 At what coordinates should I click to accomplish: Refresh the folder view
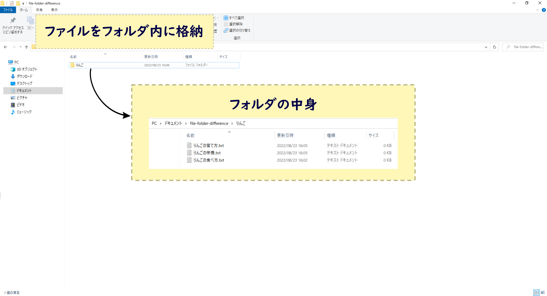494,47
